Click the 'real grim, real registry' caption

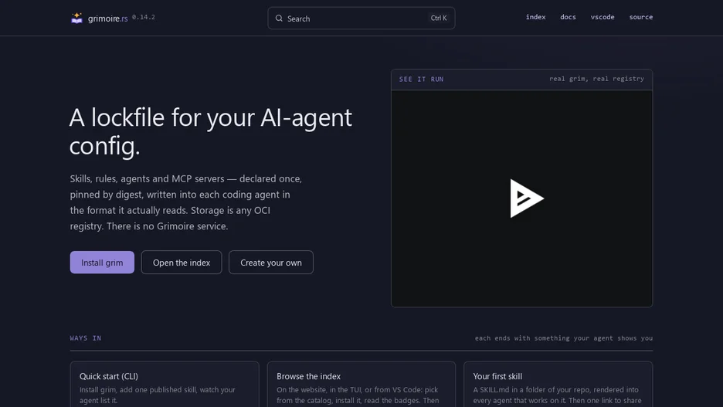[x=596, y=79]
